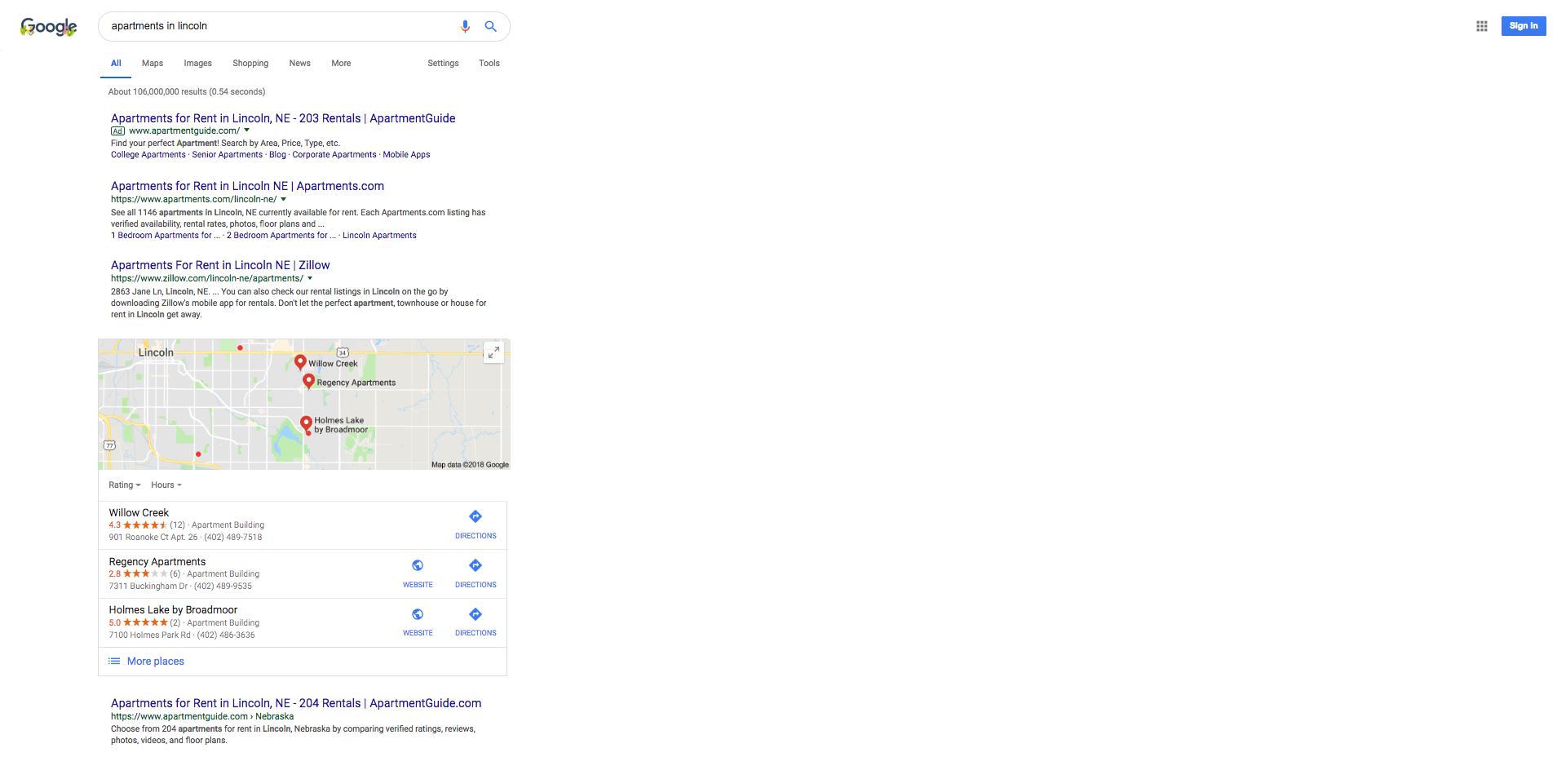Open search Settings

(443, 63)
